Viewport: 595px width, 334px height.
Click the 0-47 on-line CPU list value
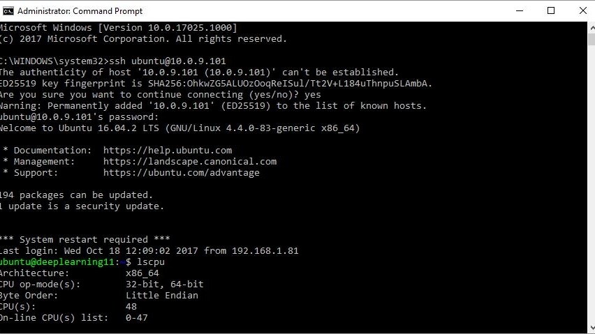(x=137, y=318)
